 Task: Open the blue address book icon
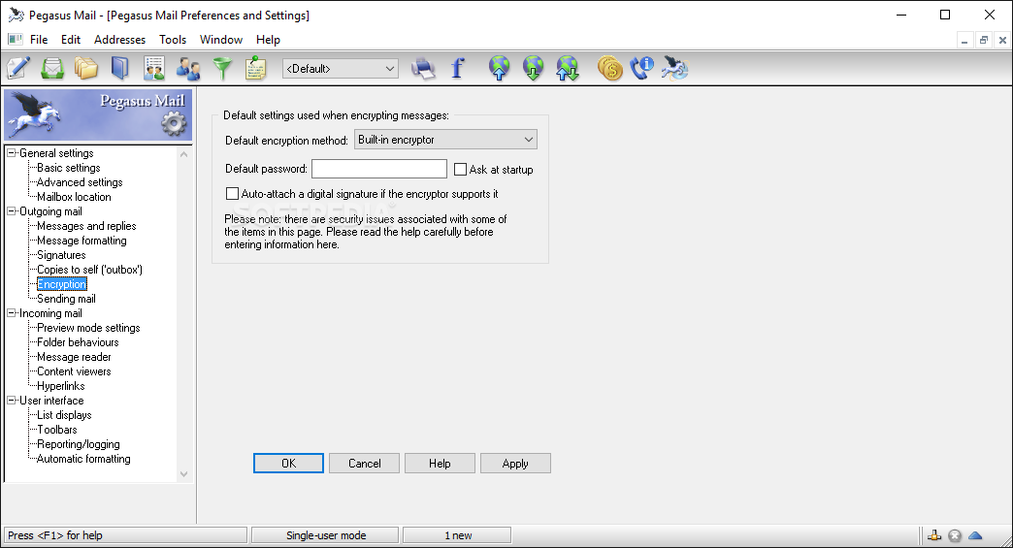(120, 68)
